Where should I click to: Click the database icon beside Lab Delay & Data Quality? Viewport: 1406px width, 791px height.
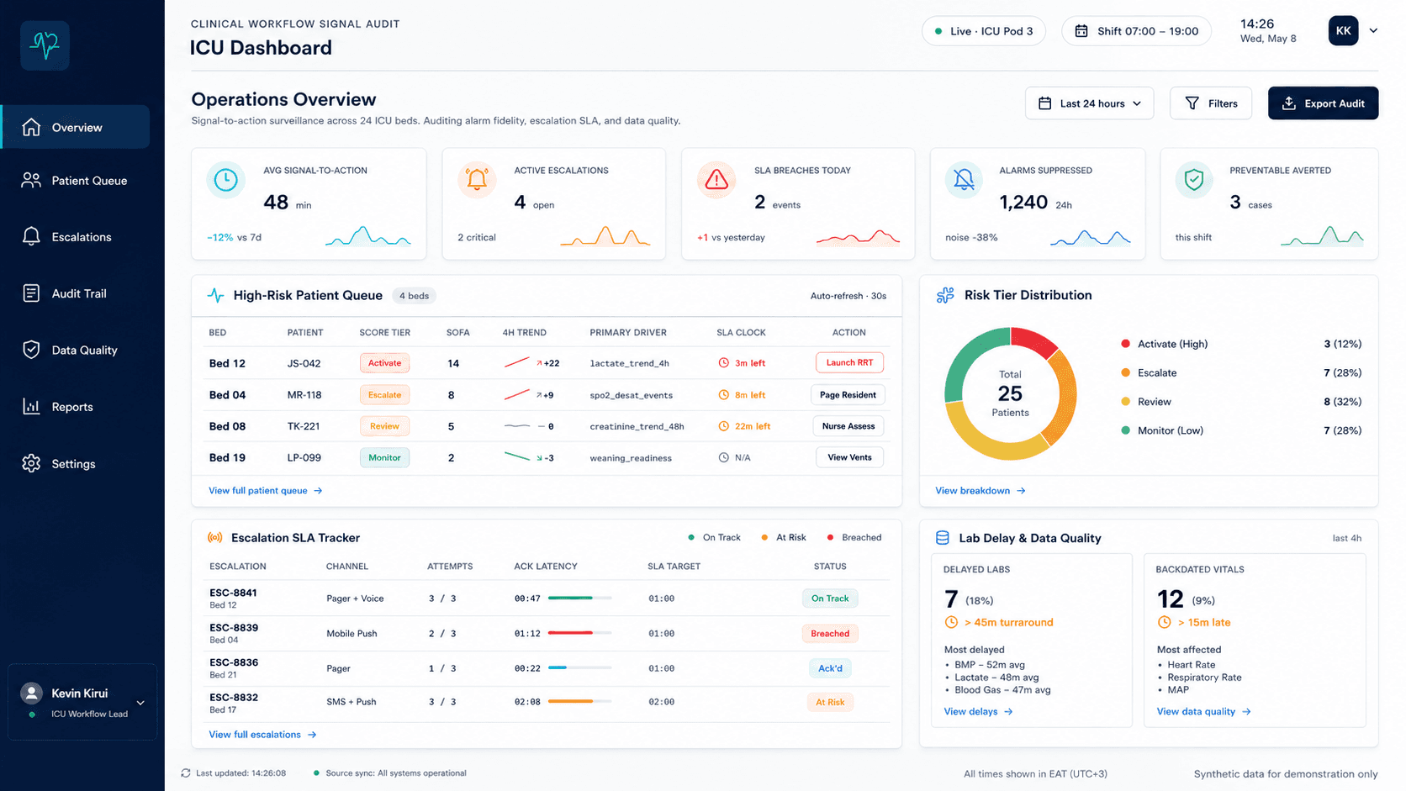[x=943, y=538]
